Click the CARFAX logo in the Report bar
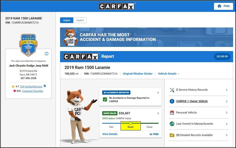Image resolution: width=236 pixels, height=148 pixels. coord(81,57)
